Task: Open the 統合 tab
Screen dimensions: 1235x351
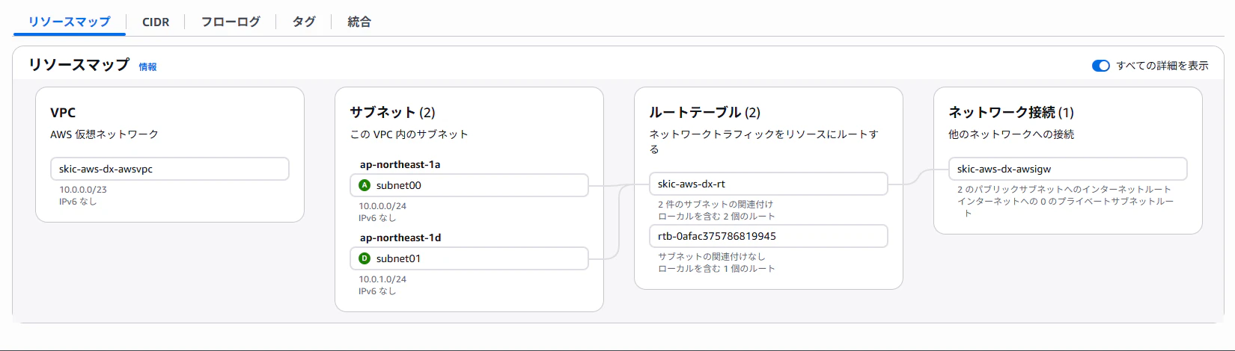Action: [359, 22]
